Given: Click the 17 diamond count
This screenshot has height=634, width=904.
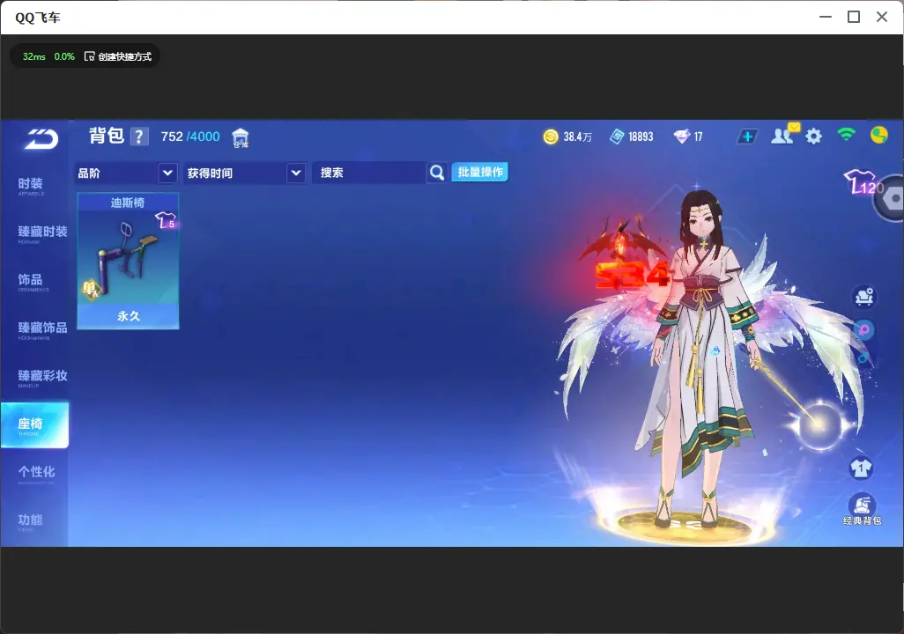Looking at the screenshot, I should click(698, 136).
